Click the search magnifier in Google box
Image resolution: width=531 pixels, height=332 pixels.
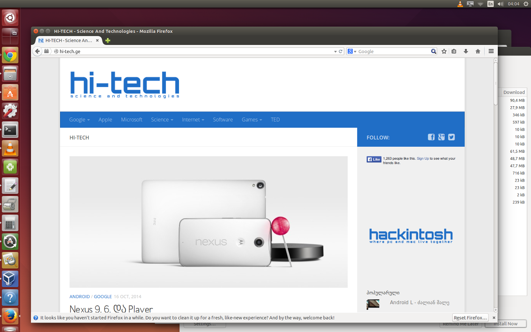(433, 51)
